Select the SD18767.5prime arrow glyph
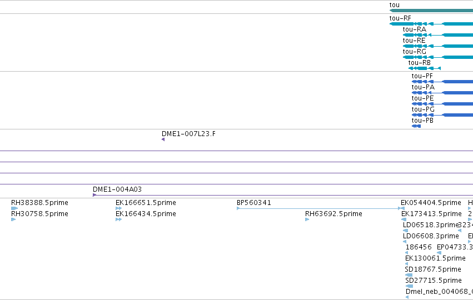 [409, 275]
